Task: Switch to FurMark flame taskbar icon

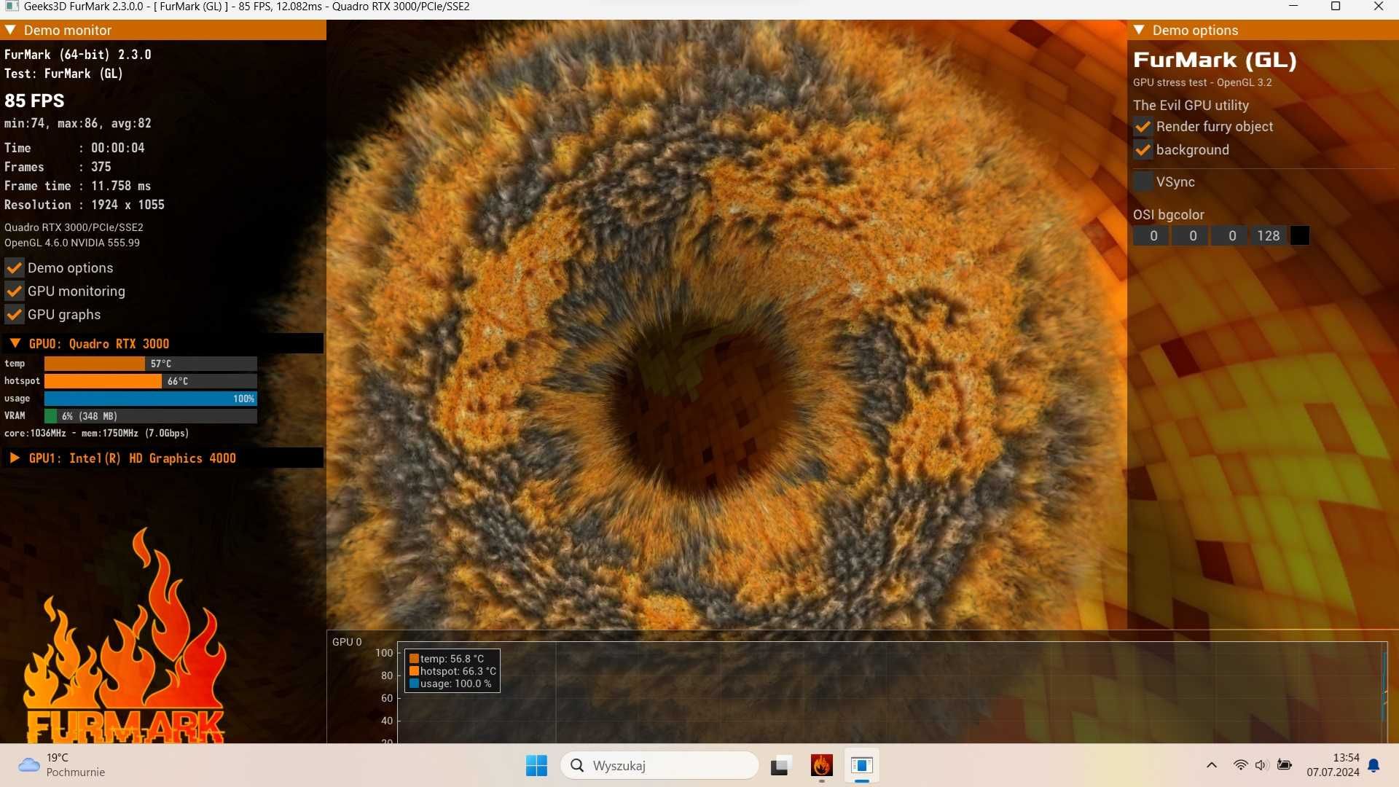Action: tap(821, 765)
